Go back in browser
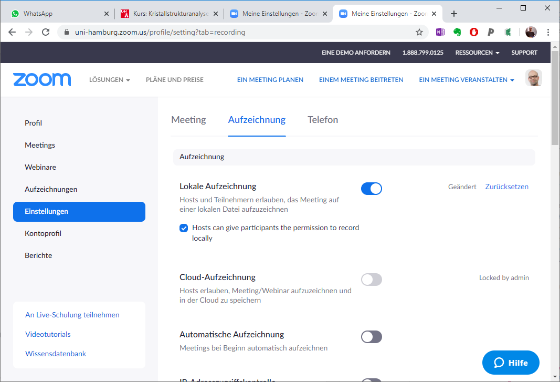560x382 pixels. pyautogui.click(x=12, y=32)
